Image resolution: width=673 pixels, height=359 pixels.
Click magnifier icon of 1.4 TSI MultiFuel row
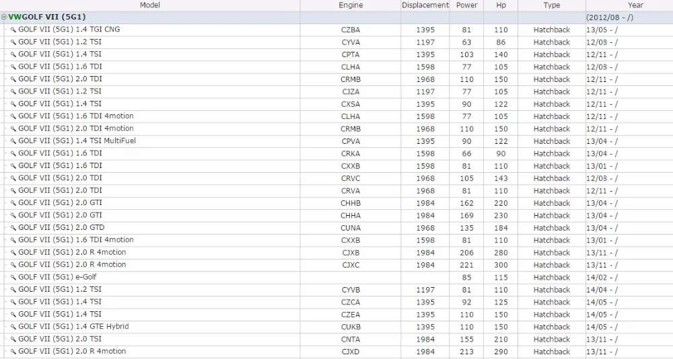point(13,141)
